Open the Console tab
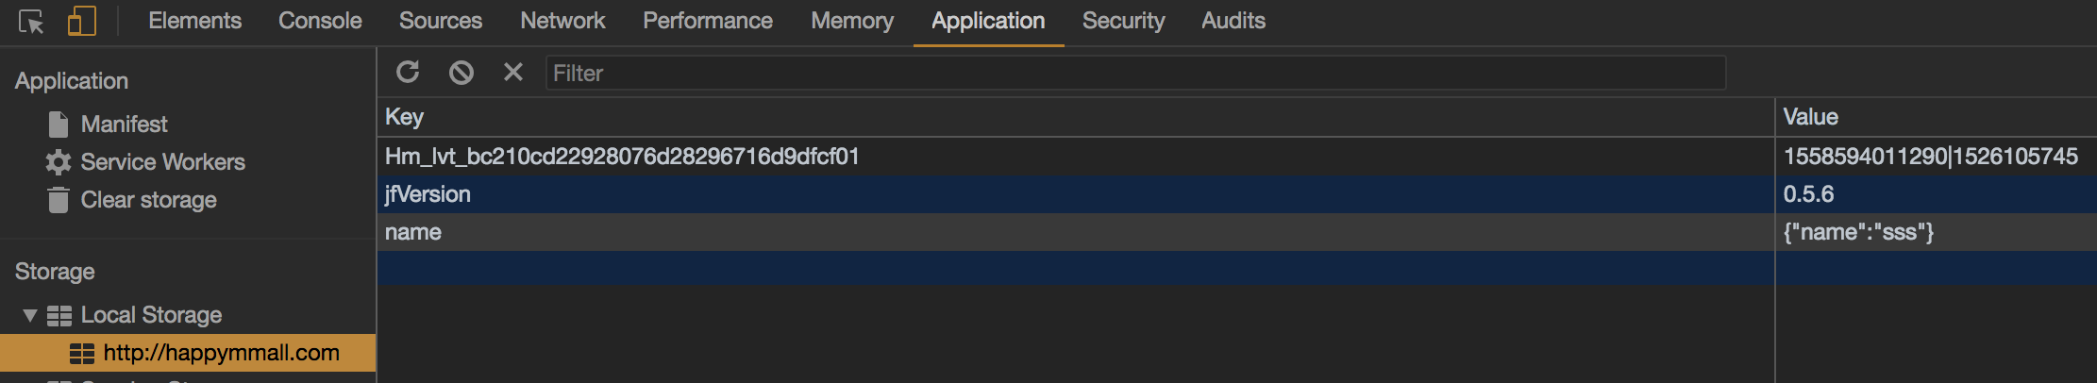Viewport: 2097px width, 383px height. 320,21
